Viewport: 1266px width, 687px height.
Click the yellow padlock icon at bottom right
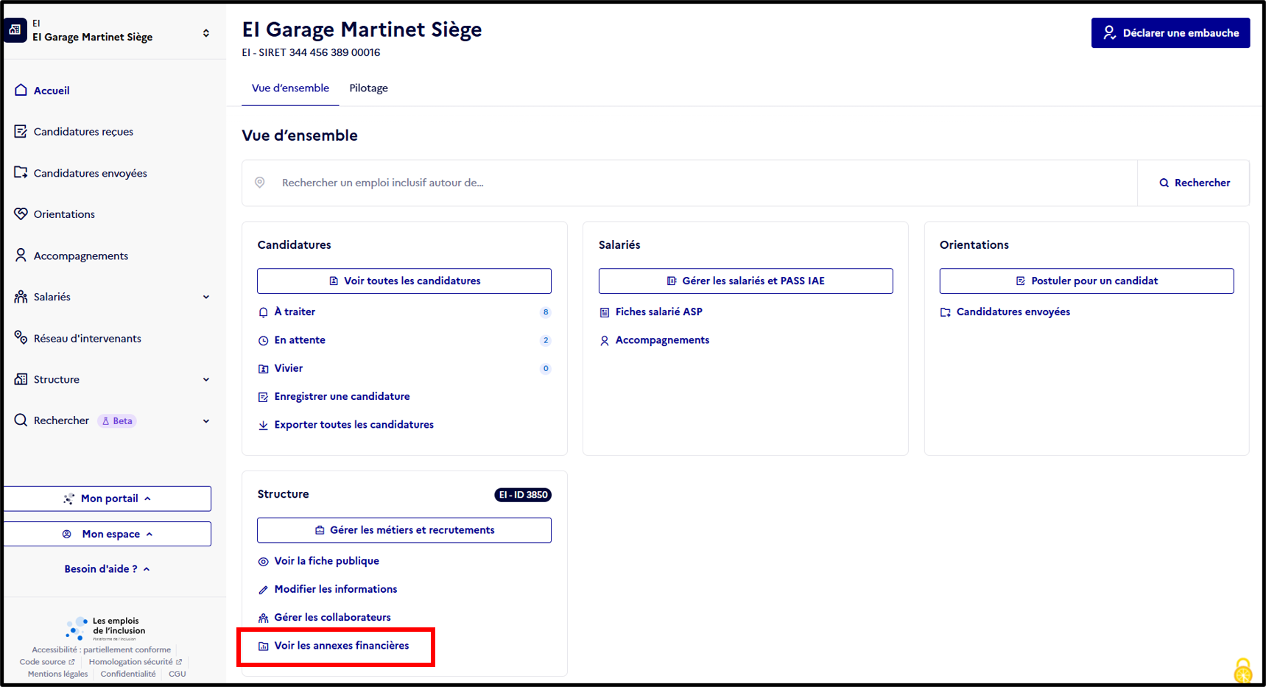point(1242,671)
